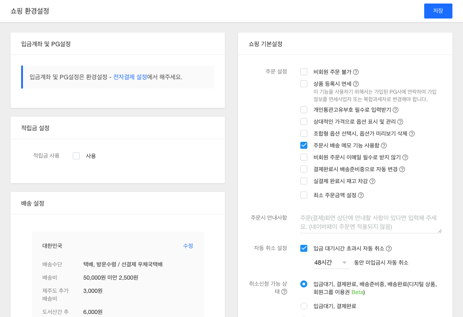The height and width of the screenshot is (317, 463).
Task: Enable 최소 주문금액 설정 checkbox
Action: 304,195
